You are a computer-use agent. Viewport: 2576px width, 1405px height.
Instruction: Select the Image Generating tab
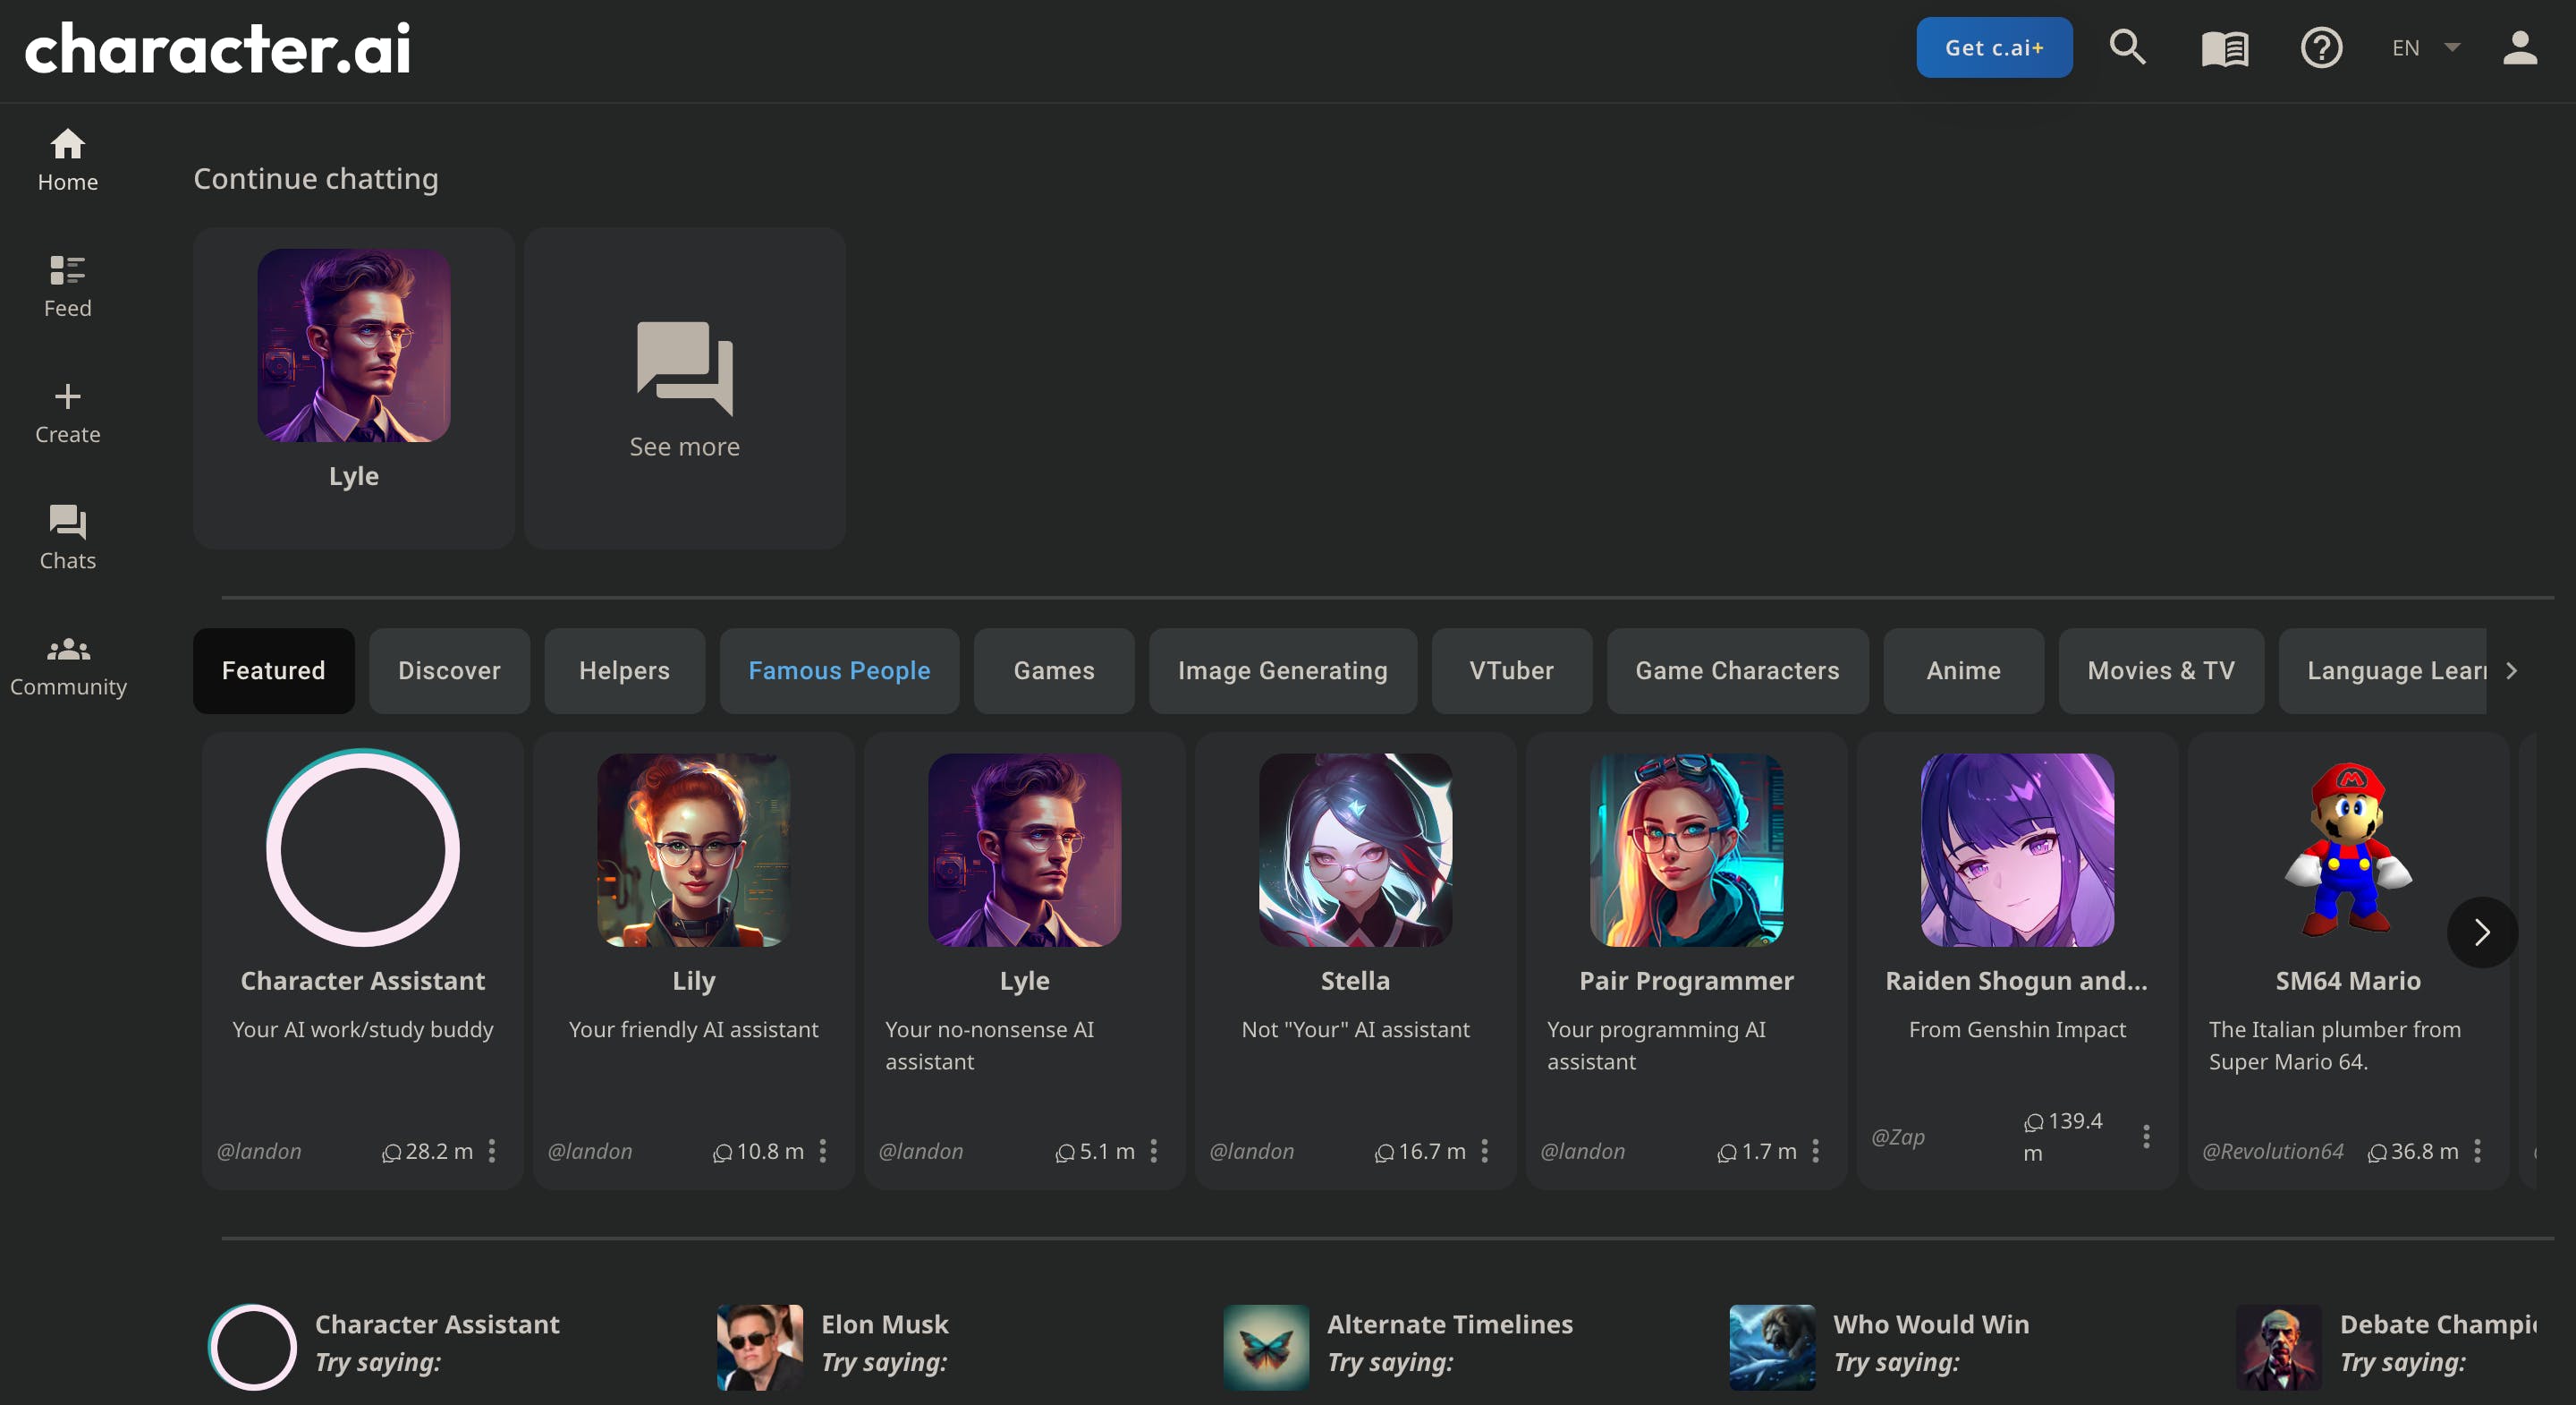(1282, 670)
